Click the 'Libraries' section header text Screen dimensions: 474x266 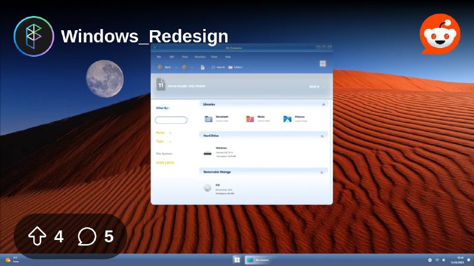click(x=209, y=104)
